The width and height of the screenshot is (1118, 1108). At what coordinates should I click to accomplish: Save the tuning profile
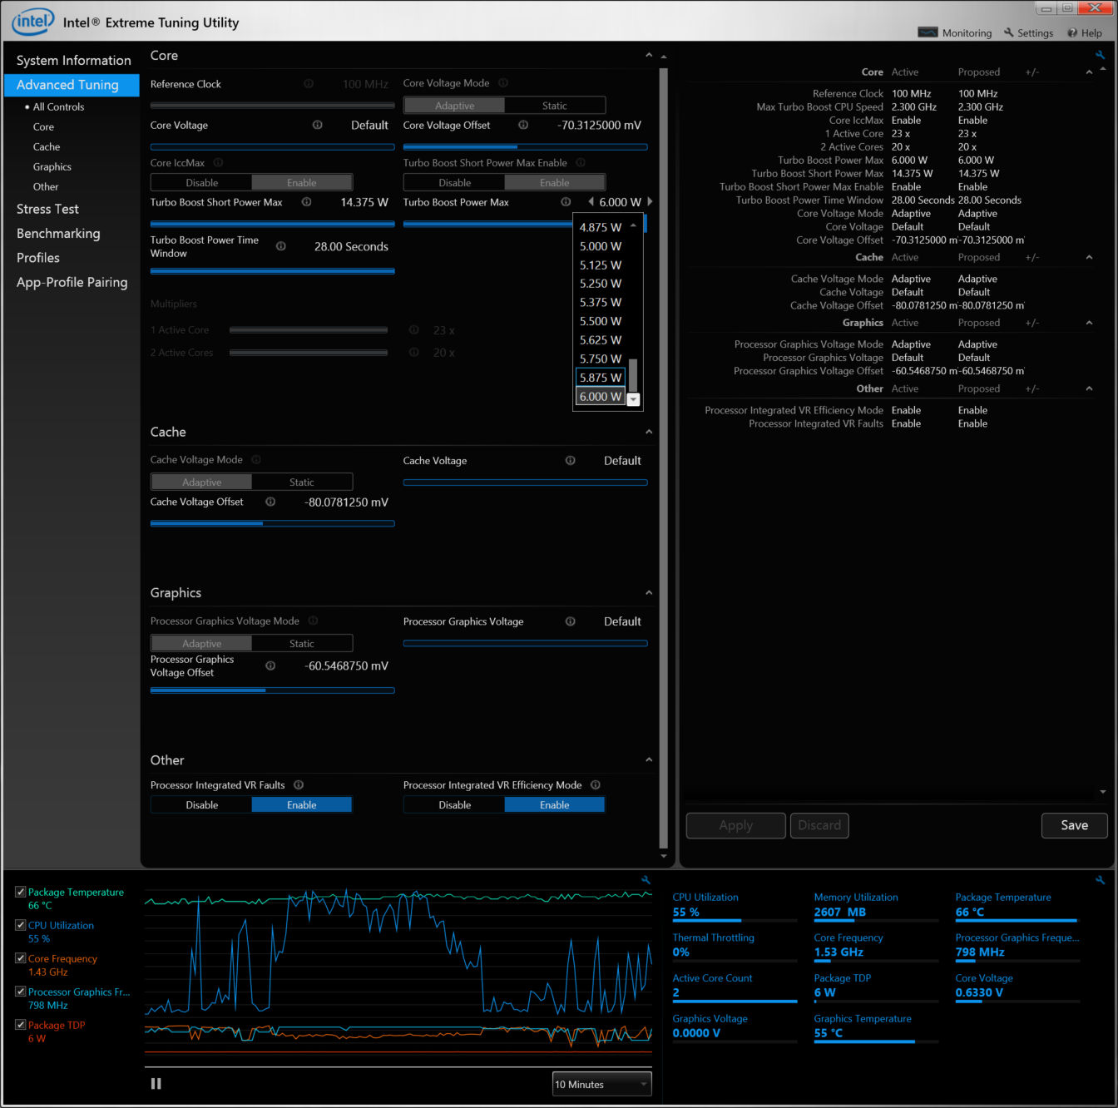pos(1075,825)
